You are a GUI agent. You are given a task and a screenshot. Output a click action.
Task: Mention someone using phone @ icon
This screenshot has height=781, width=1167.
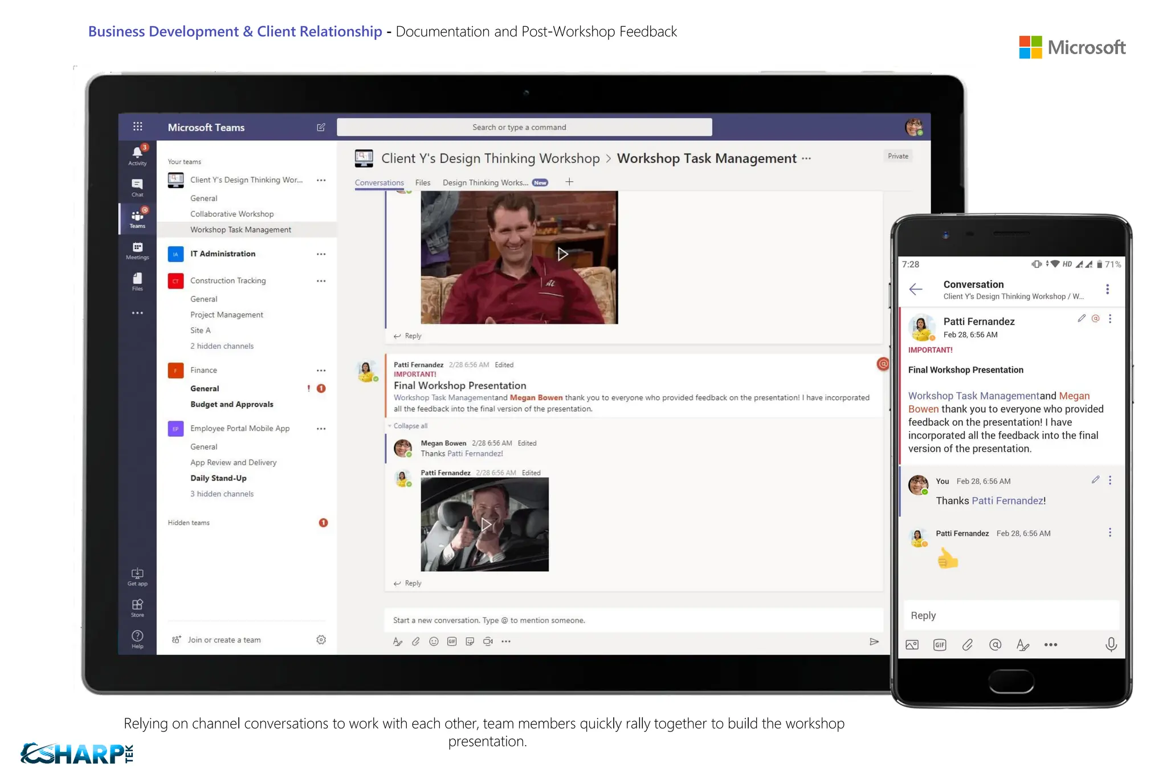pos(995,645)
